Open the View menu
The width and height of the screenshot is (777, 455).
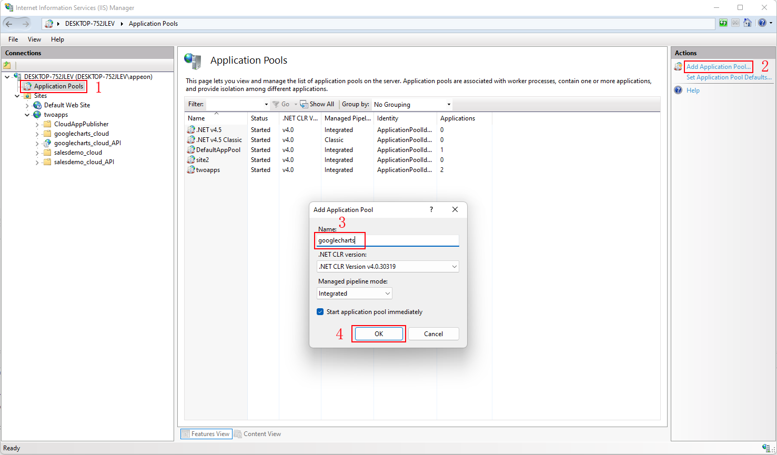tap(34, 39)
